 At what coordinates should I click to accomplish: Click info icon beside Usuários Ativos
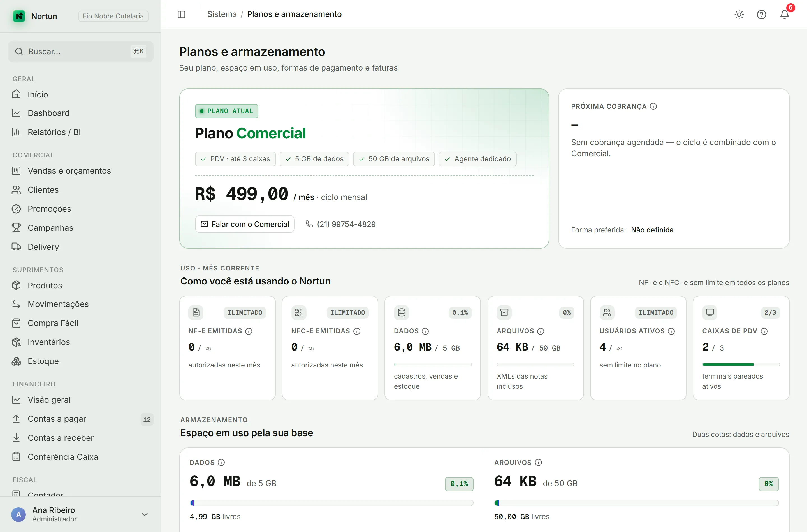tap(671, 331)
